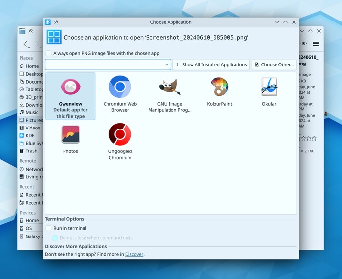Image resolution: width=342 pixels, height=279 pixels.
Task: Pick GNU Image Manipulation Program icon
Action: pyautogui.click(x=170, y=86)
